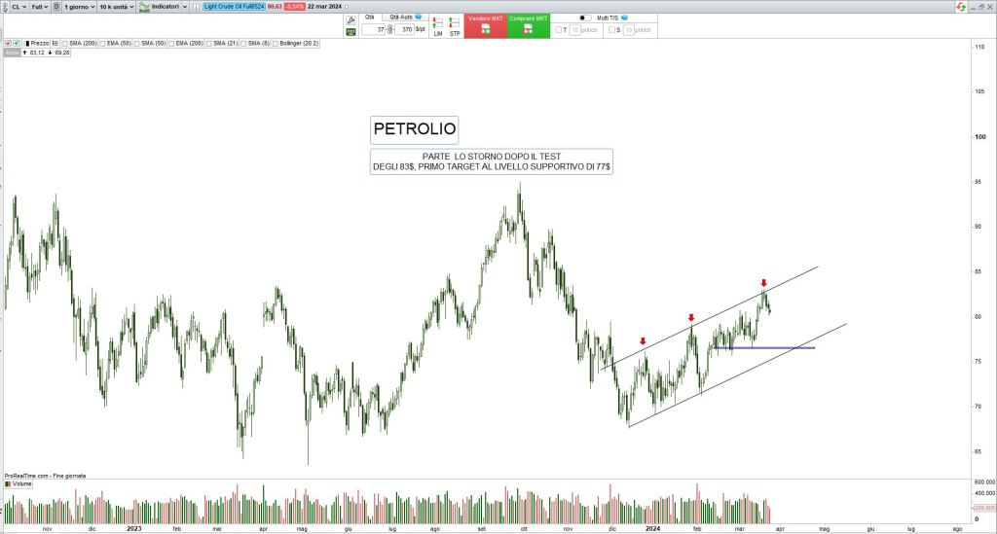Enable the SMA (50) indicator checkbox
997x534 pixels.
click(x=136, y=43)
